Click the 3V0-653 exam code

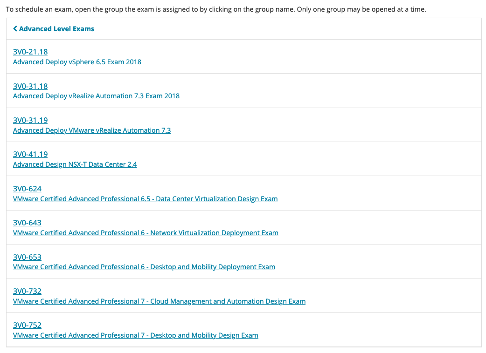27,257
